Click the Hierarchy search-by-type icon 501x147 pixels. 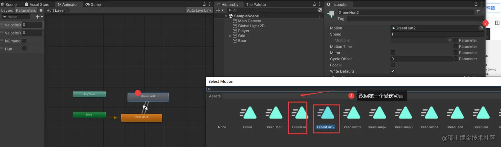click(x=319, y=10)
